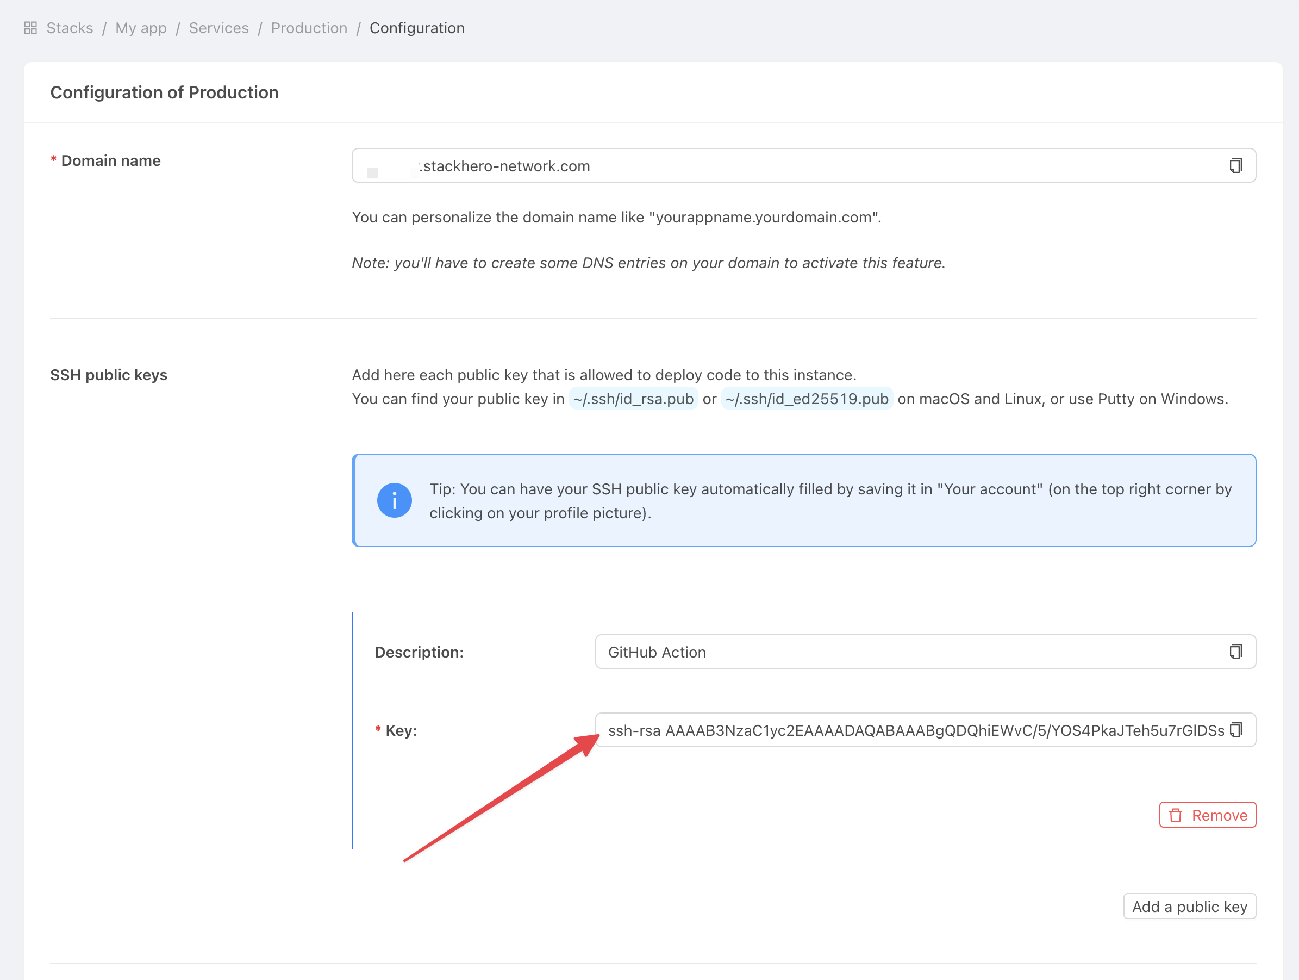This screenshot has width=1299, height=980.
Task: Copy the SSH key using its copy icon
Action: (1235, 730)
